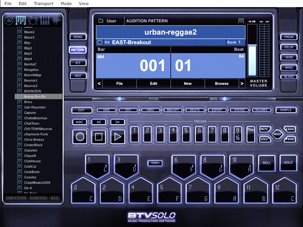Click the SAMPLE button

click(x=286, y=110)
